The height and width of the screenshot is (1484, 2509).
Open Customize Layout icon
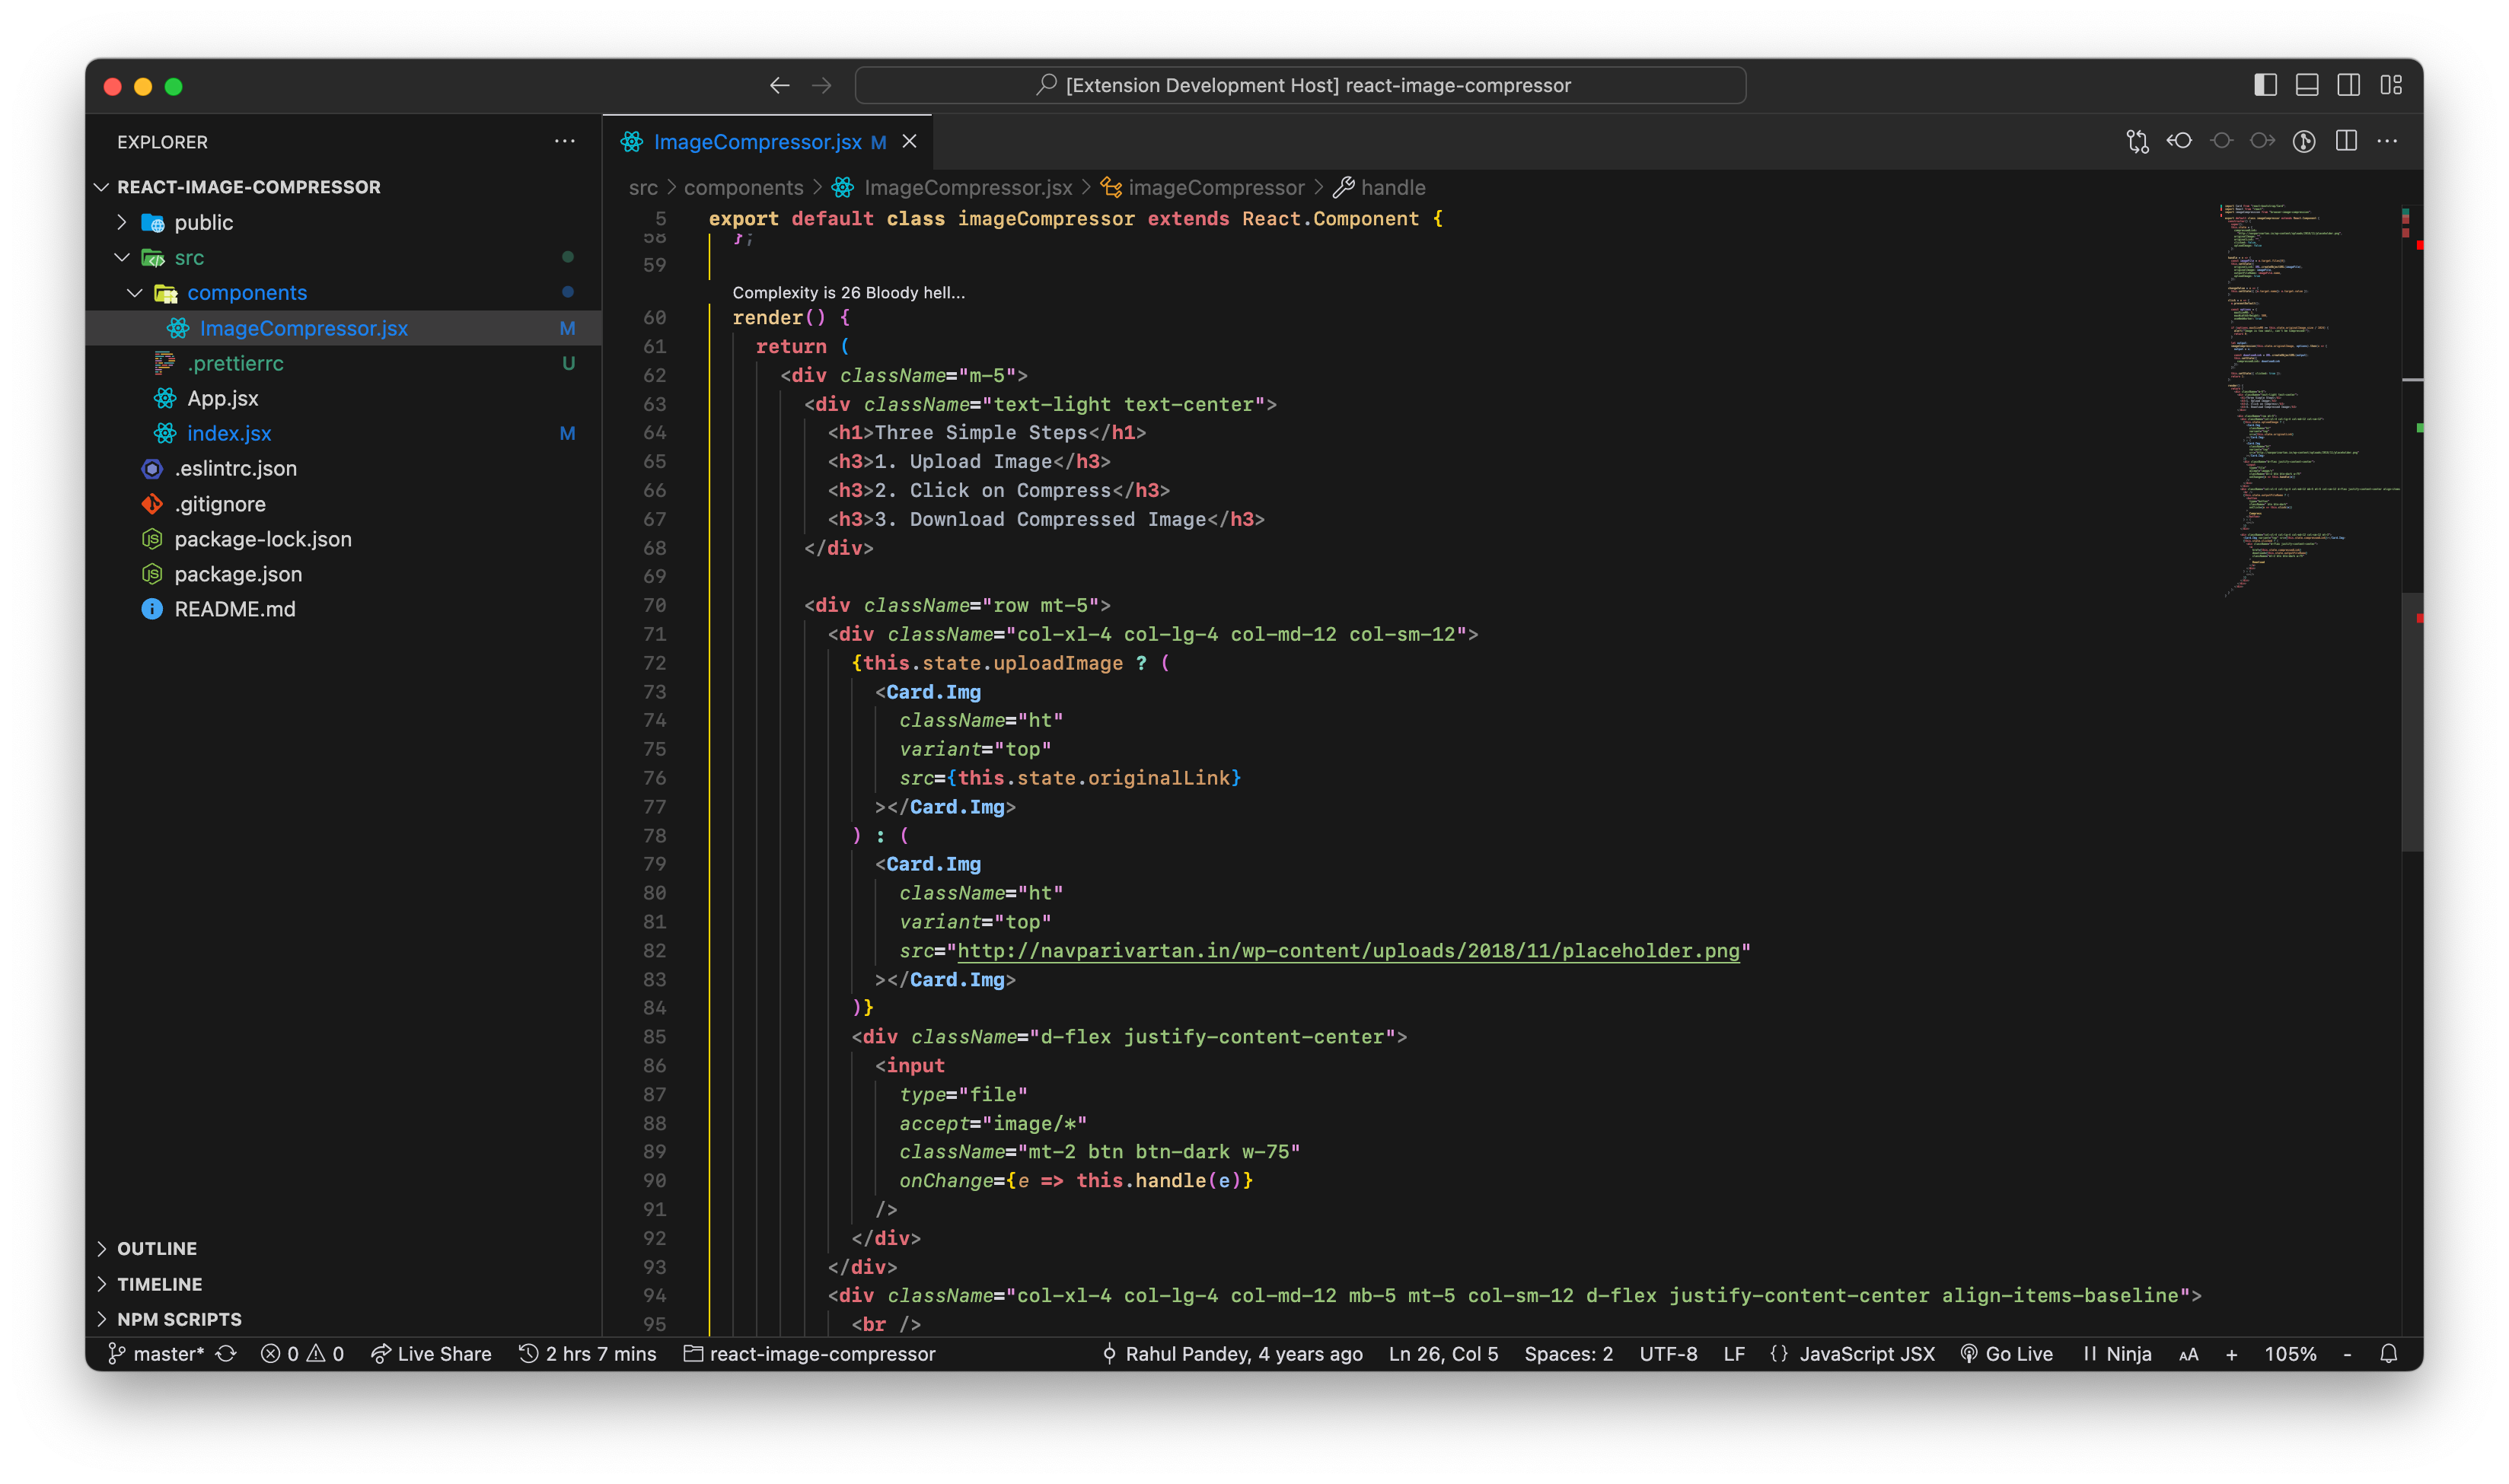pyautogui.click(x=2390, y=86)
